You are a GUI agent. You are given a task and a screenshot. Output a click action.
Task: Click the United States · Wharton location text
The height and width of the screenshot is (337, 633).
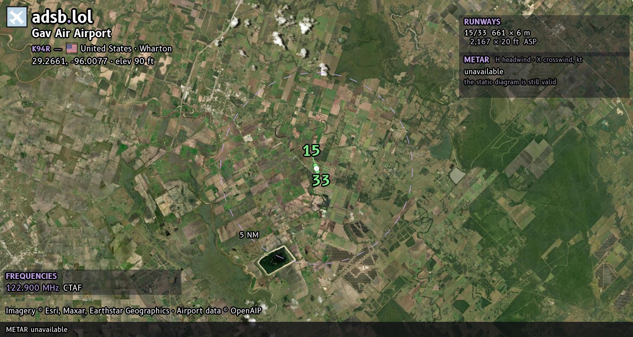click(x=126, y=48)
